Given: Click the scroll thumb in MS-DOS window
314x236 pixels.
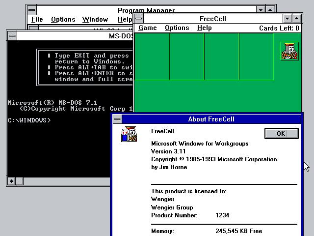Looking at the screenshot, I should 20,181.
